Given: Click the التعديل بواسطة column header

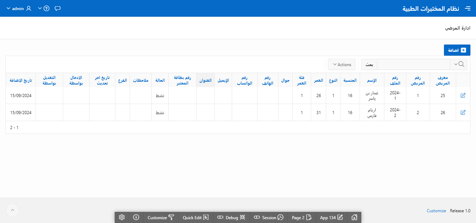Looking at the screenshot, I should coord(49,80).
